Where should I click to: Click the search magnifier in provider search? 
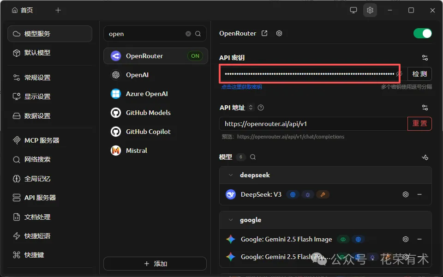pos(198,34)
